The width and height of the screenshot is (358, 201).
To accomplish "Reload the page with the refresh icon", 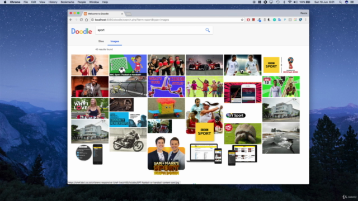I will click(x=81, y=20).
